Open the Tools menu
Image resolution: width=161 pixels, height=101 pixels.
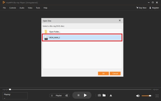coord(38,8)
